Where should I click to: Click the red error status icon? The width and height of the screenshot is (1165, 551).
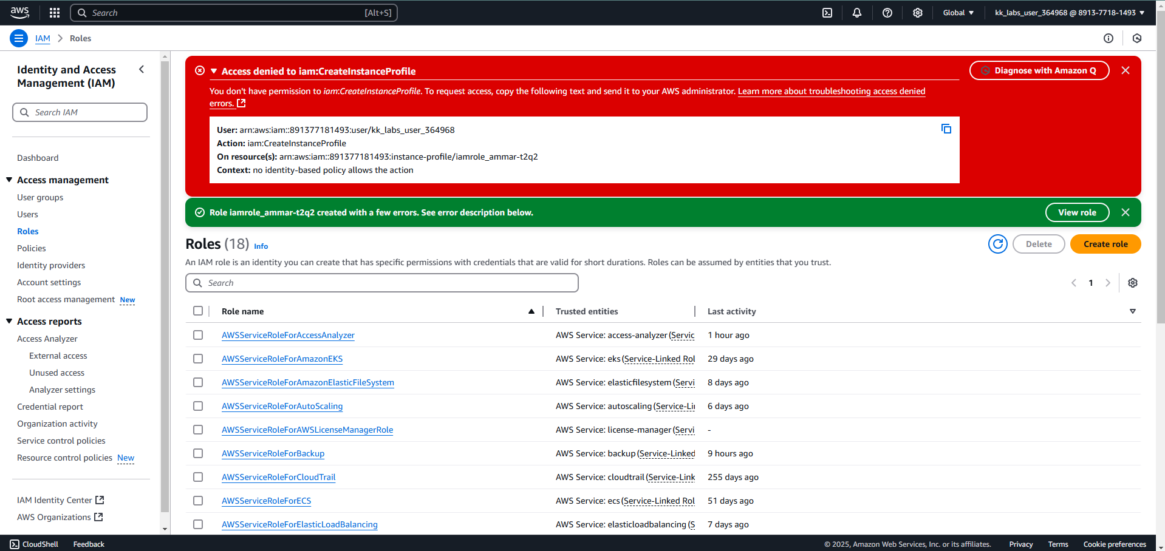point(200,70)
